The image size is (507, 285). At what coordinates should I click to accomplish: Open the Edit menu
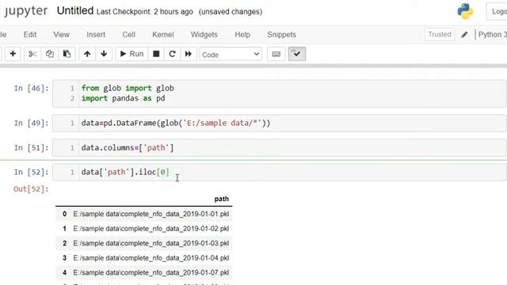tap(30, 35)
